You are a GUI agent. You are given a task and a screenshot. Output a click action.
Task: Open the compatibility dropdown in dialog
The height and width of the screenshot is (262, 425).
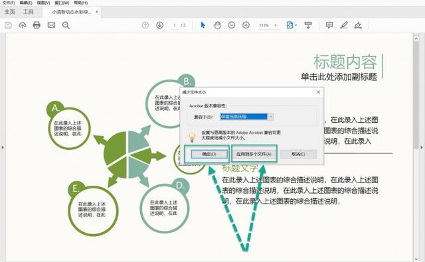[270, 117]
